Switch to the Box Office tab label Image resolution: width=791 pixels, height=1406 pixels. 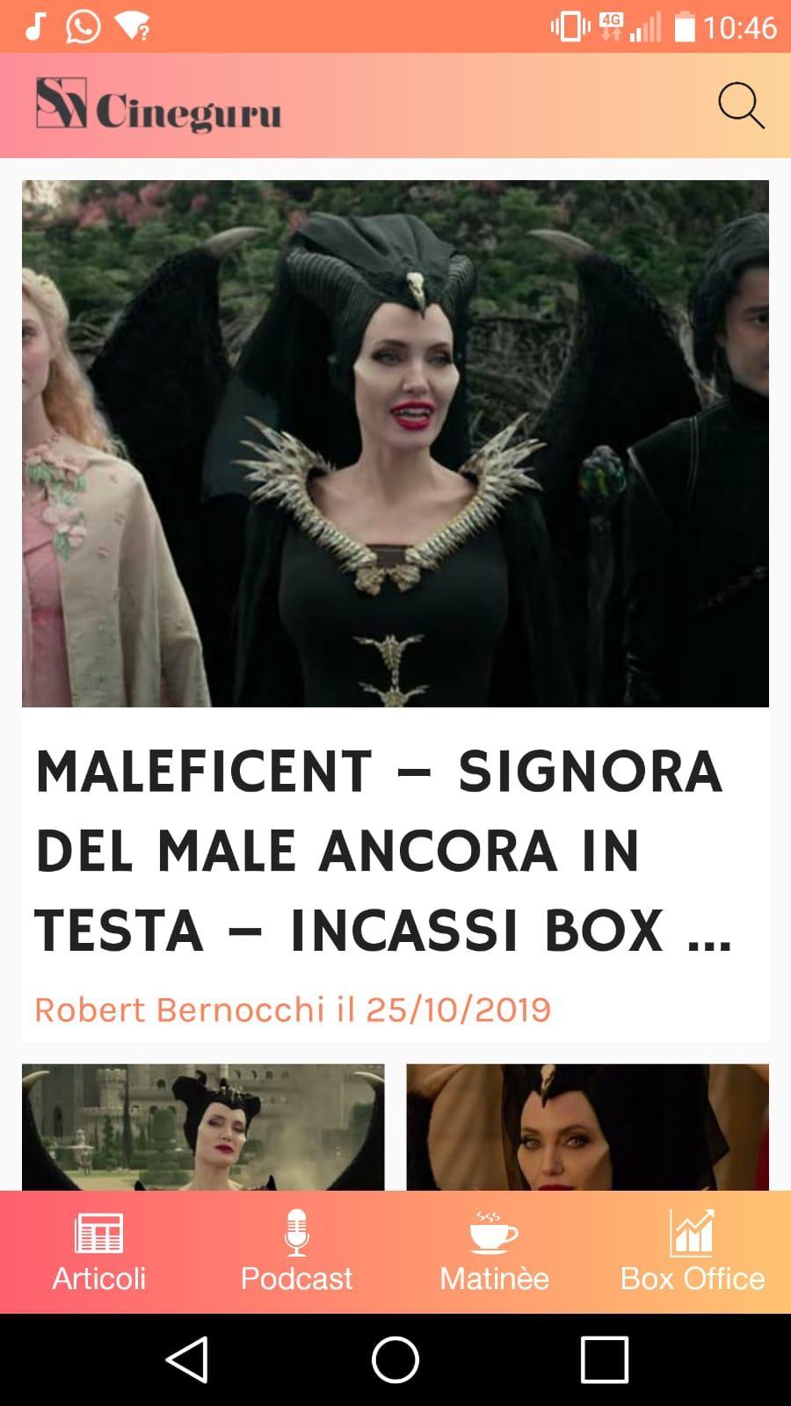coord(692,1279)
